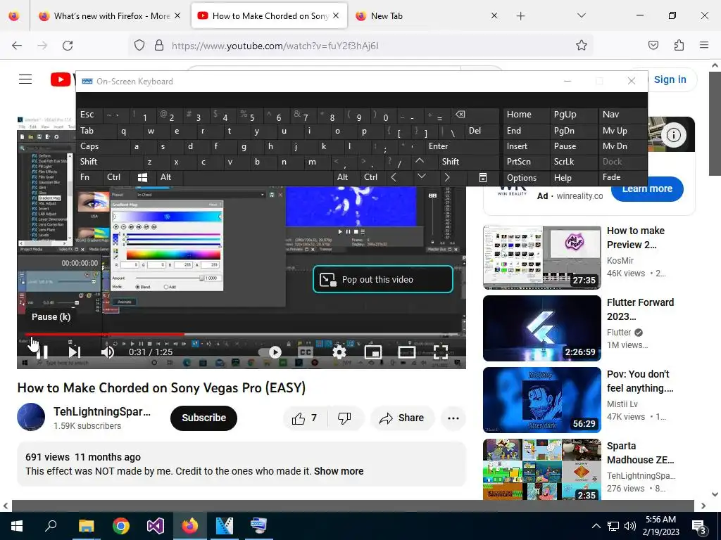721x540 pixels.
Task: Open list all tabs dropdown
Action: pos(581,15)
